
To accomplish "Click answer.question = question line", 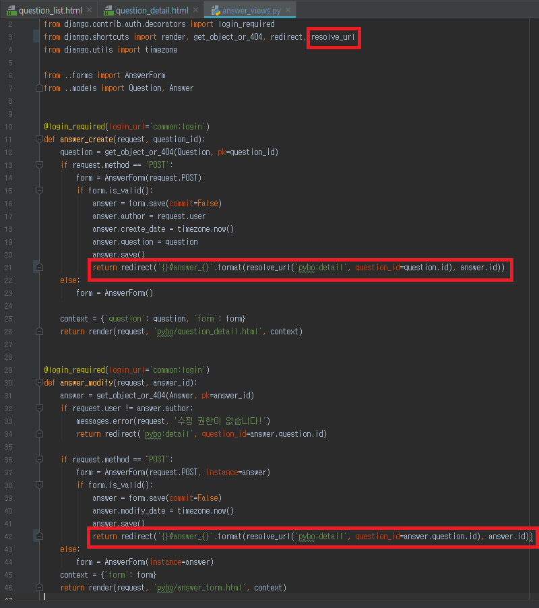I will [145, 242].
